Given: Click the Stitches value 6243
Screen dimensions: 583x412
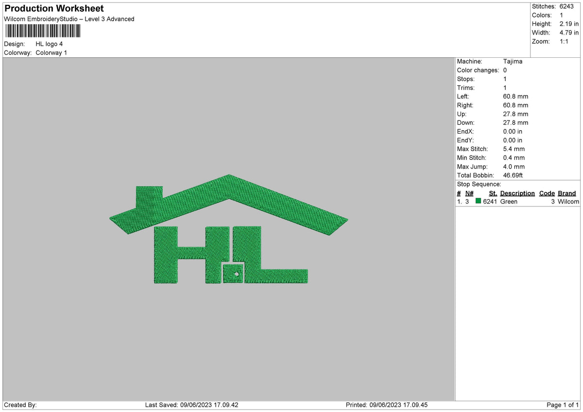Looking at the screenshot, I should click(x=566, y=6).
